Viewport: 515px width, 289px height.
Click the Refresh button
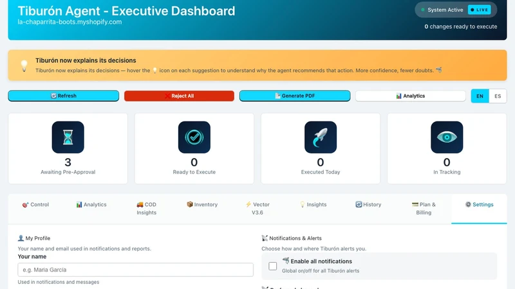pyautogui.click(x=63, y=96)
